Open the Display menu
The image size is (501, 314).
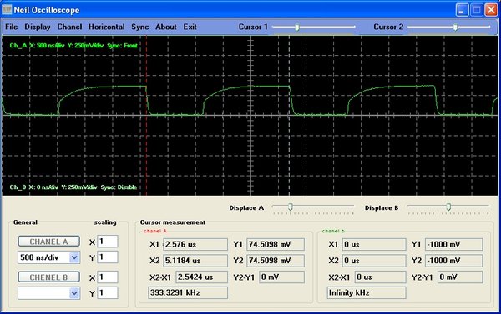(38, 27)
